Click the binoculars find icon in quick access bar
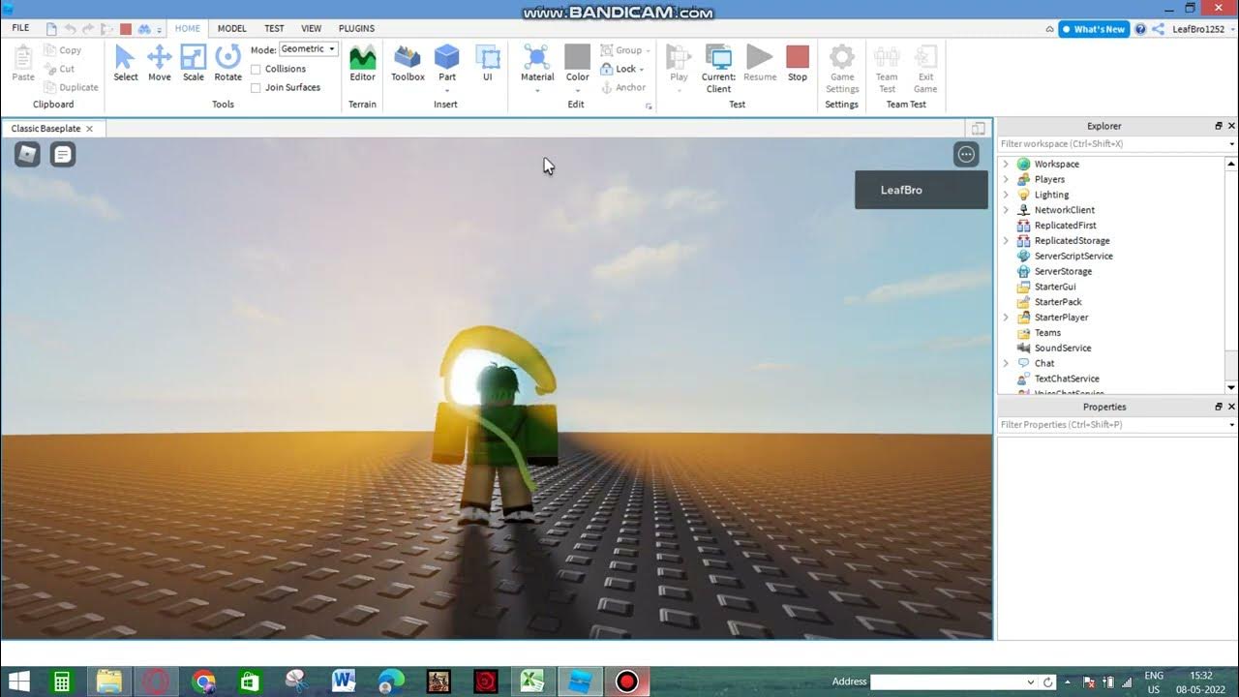This screenshot has width=1239, height=697. (144, 29)
